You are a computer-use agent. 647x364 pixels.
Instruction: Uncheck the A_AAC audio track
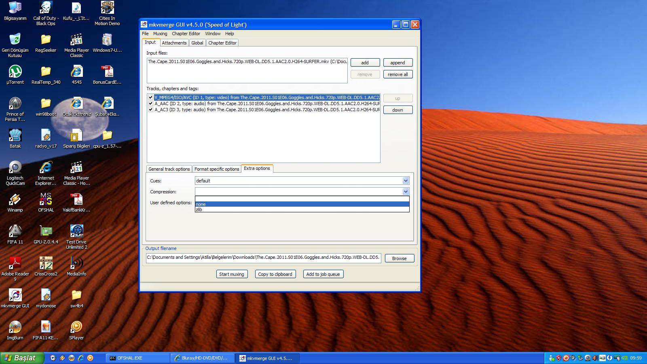pos(150,104)
